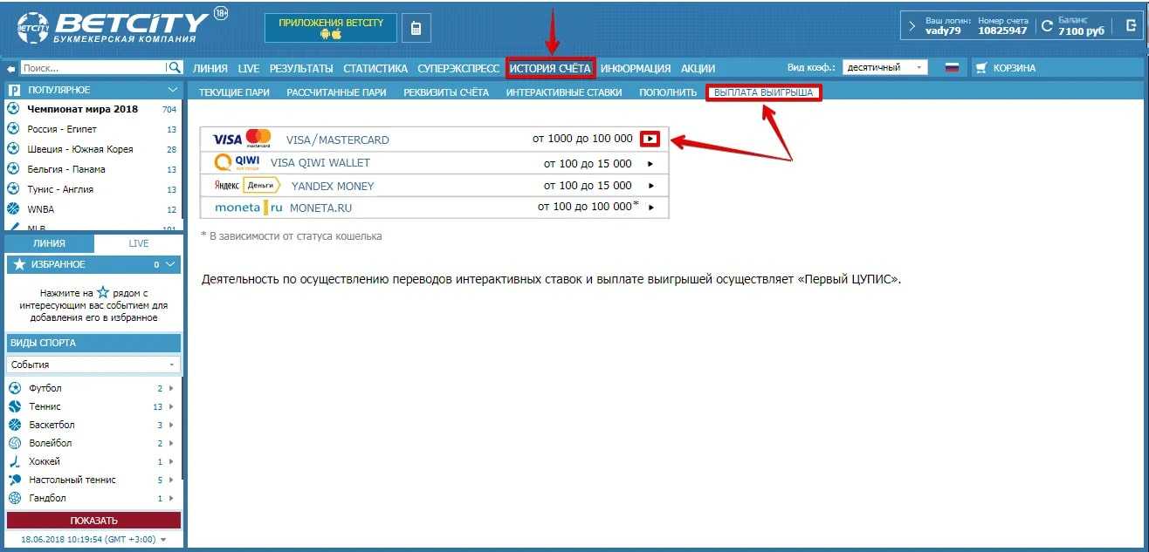The image size is (1149, 552).
Task: Click the search field labeled Поиск
Action: click(92, 67)
